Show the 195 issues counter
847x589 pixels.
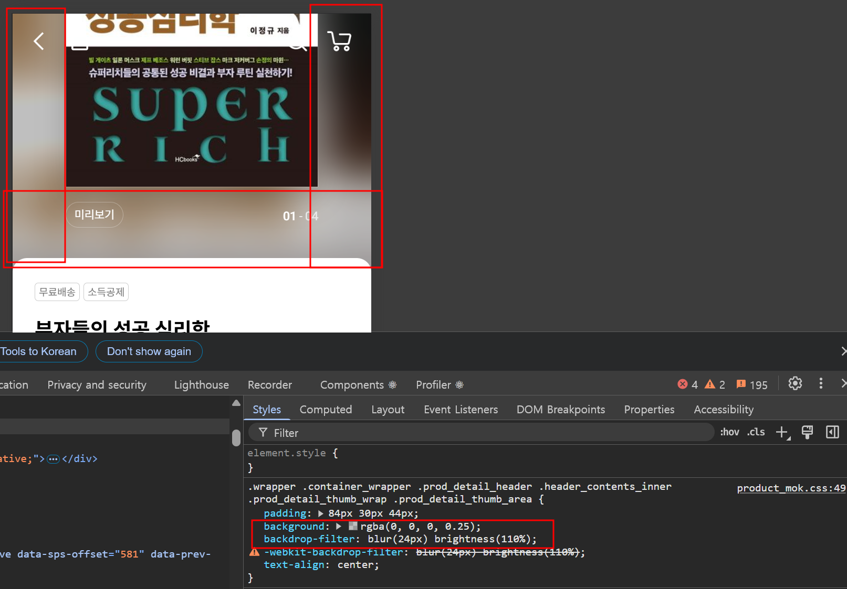[x=752, y=384]
